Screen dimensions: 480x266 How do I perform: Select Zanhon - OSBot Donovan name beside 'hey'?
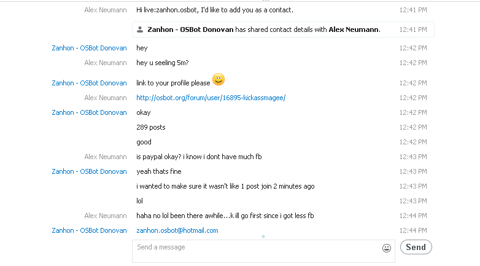pyautogui.click(x=89, y=48)
